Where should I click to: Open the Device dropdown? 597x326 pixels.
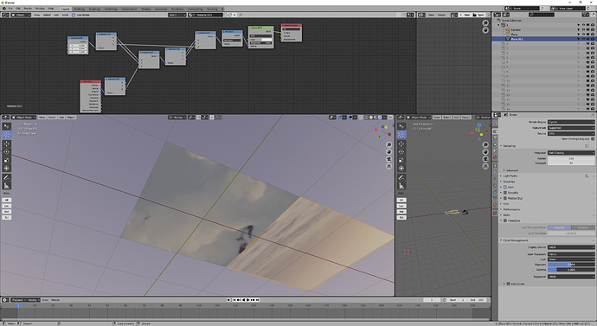[x=571, y=133]
